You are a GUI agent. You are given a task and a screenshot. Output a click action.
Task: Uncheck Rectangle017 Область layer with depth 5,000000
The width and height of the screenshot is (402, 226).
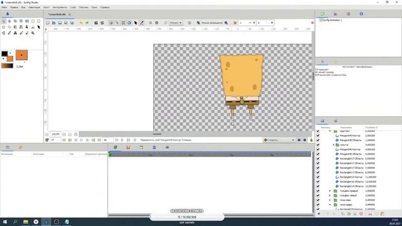pos(318,159)
